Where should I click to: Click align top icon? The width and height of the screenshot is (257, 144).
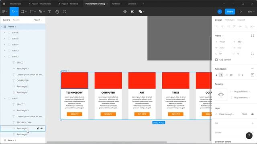234,26
